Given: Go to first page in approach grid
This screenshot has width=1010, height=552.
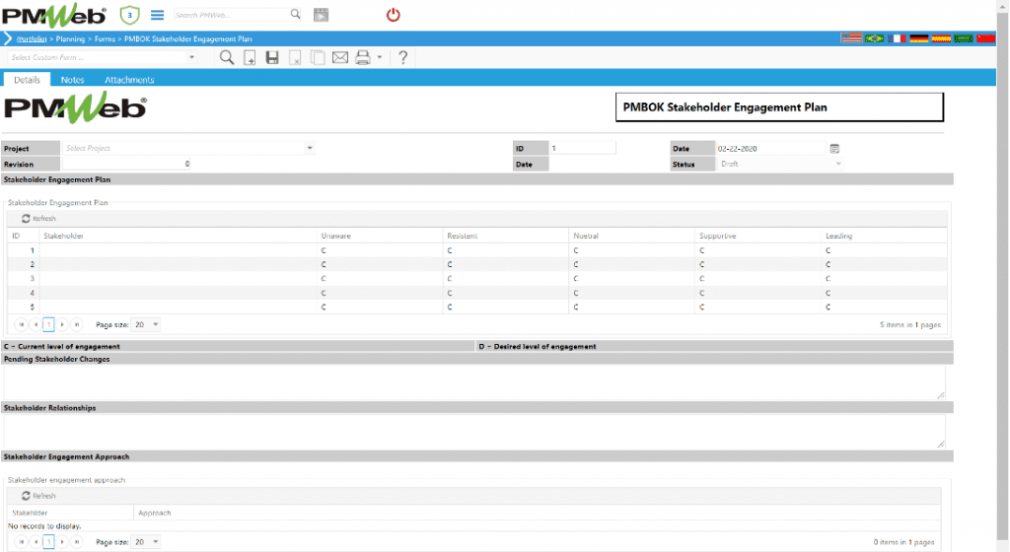Looking at the screenshot, I should [22, 542].
